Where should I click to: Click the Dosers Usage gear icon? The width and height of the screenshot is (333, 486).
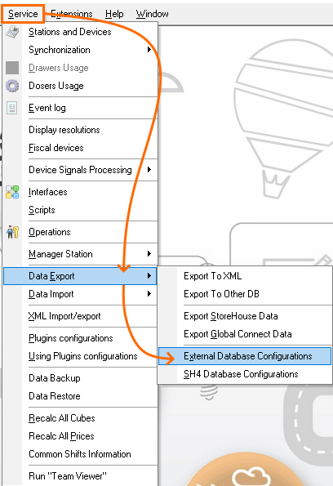12,86
